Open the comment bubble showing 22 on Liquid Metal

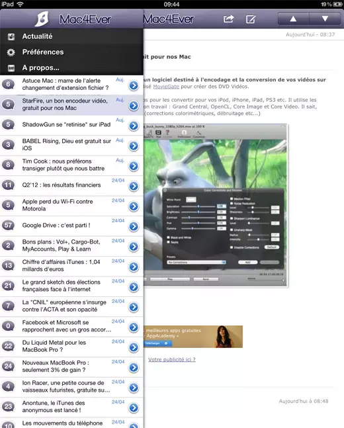tap(8, 347)
